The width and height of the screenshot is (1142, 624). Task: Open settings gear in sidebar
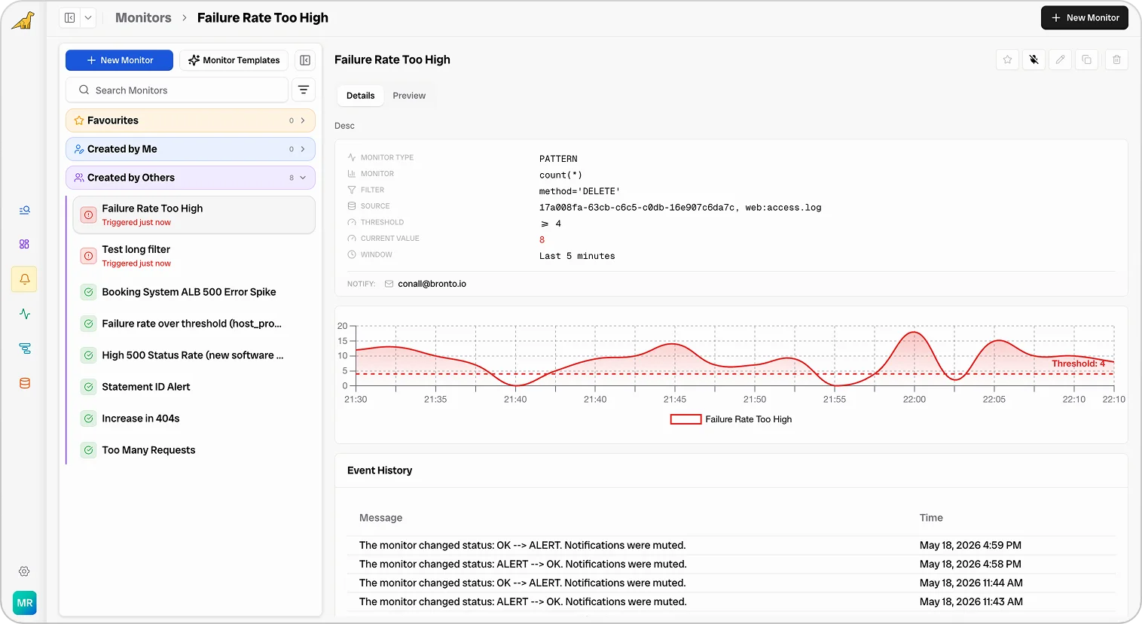pos(24,571)
